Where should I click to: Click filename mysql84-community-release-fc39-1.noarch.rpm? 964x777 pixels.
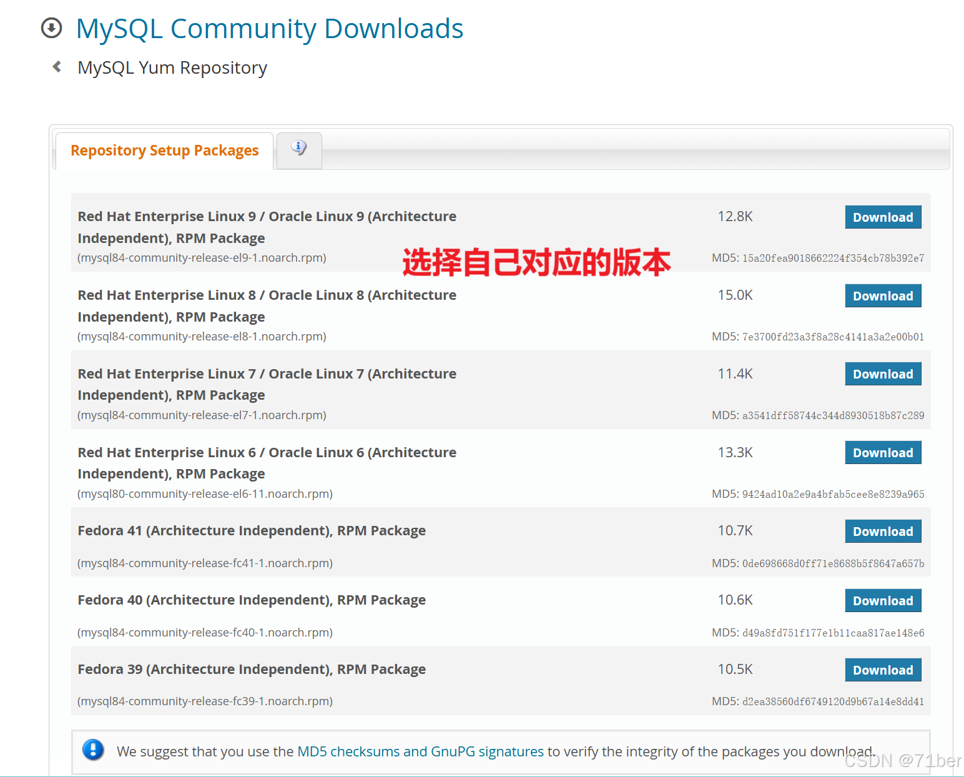[205, 701]
